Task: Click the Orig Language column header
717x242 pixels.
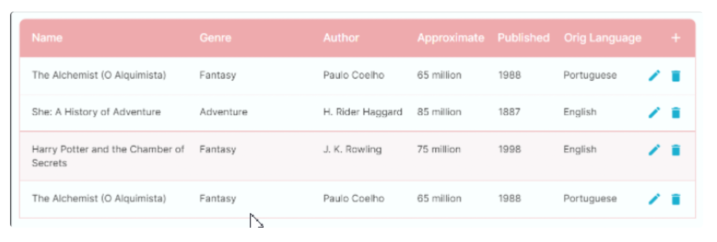Action: pyautogui.click(x=602, y=38)
